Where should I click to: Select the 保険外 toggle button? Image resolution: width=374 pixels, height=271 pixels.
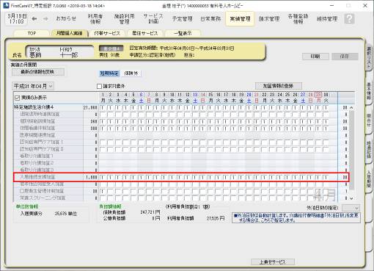131,73
